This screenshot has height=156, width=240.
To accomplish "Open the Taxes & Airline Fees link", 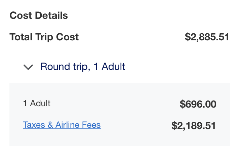I will (62, 125).
